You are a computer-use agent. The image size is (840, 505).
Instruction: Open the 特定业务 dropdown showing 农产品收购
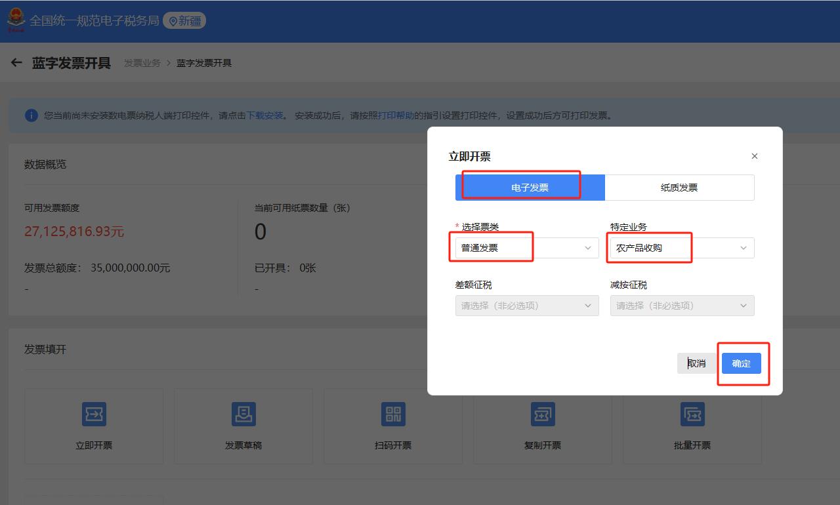pos(682,248)
